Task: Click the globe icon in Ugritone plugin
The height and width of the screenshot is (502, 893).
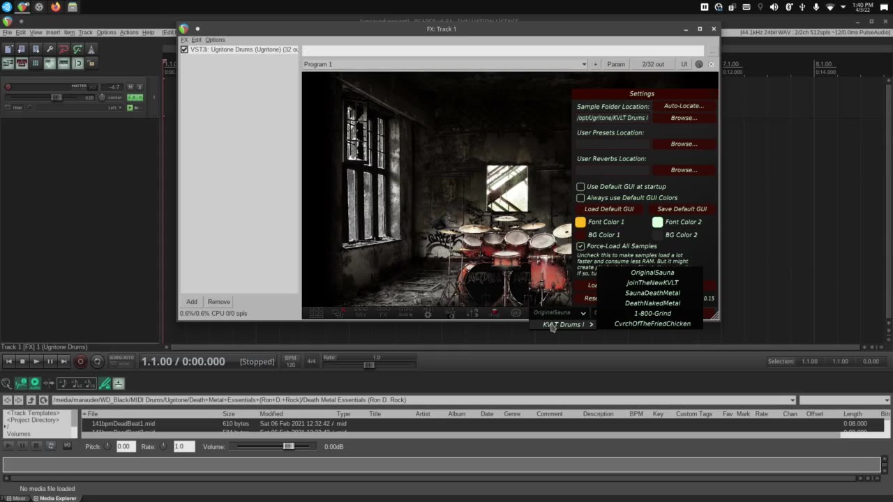Action: point(516,313)
